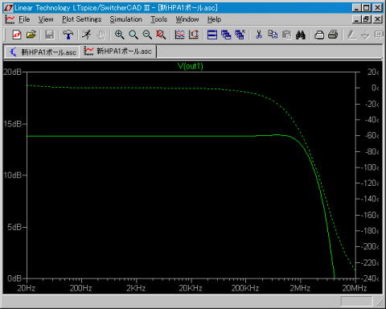Screen dimensions: 386x309
Task: Click the Copy icon
Action: coord(273,35)
